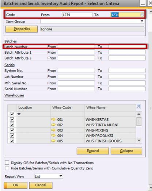152x191 pixels.
Task: Click the Batch Number From field
Action: (76, 46)
